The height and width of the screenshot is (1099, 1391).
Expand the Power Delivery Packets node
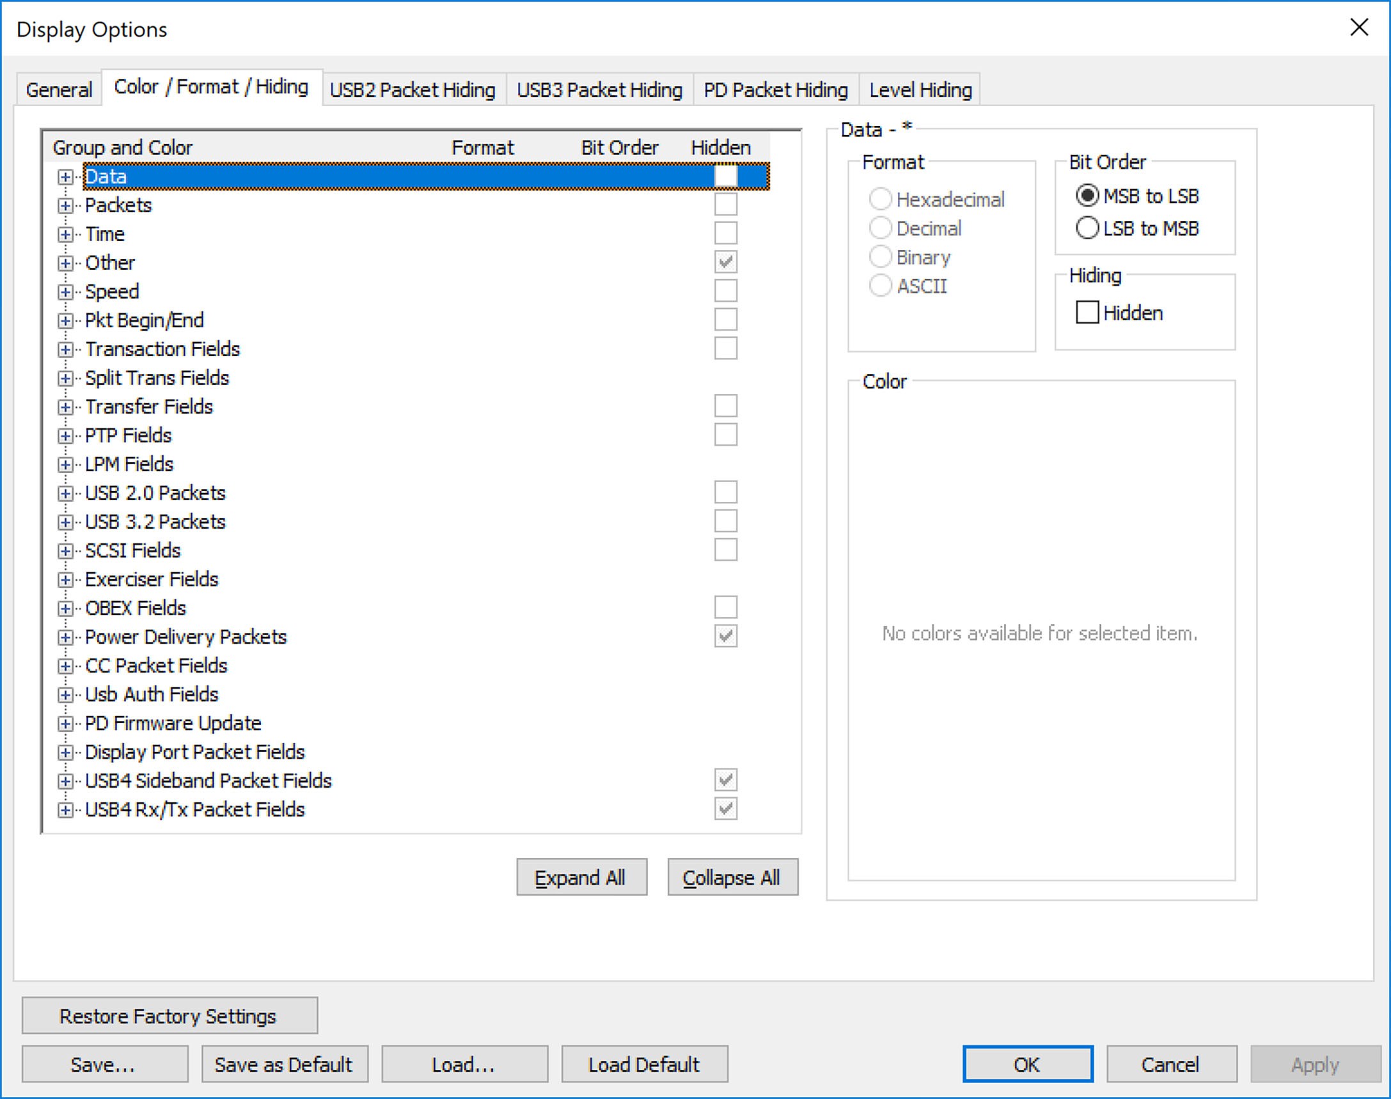(x=65, y=637)
